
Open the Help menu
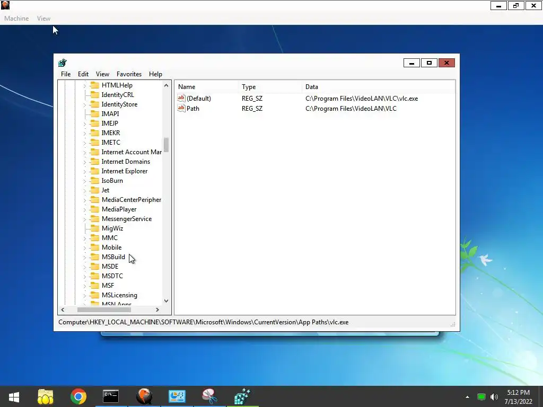[x=155, y=74]
